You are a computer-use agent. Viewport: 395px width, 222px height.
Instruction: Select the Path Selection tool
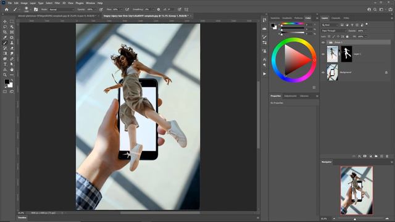pyautogui.click(x=12, y=64)
